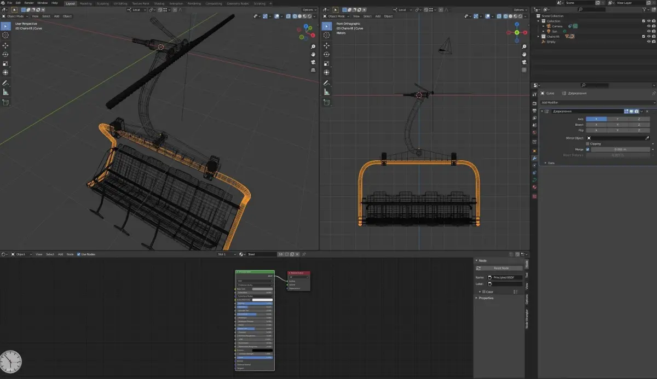Image resolution: width=657 pixels, height=379 pixels.
Task: Click the zoom magnifier icon in left viewport
Action: pyautogui.click(x=313, y=46)
